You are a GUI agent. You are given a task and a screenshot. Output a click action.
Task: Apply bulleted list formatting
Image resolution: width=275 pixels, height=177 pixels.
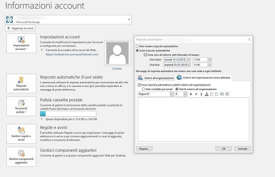212,94
